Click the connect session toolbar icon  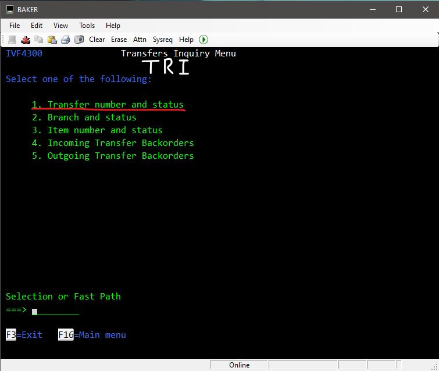click(12, 40)
